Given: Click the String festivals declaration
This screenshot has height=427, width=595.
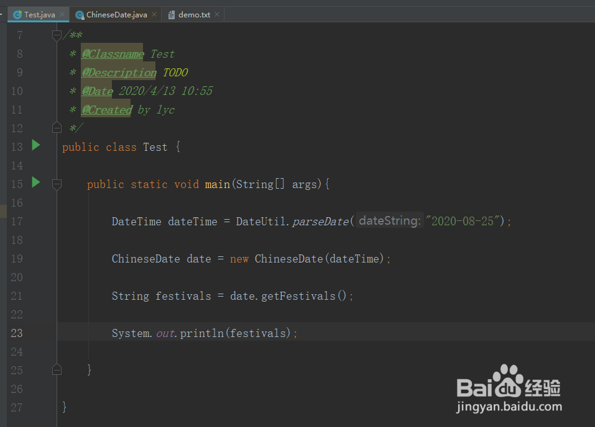Looking at the screenshot, I should (x=161, y=296).
